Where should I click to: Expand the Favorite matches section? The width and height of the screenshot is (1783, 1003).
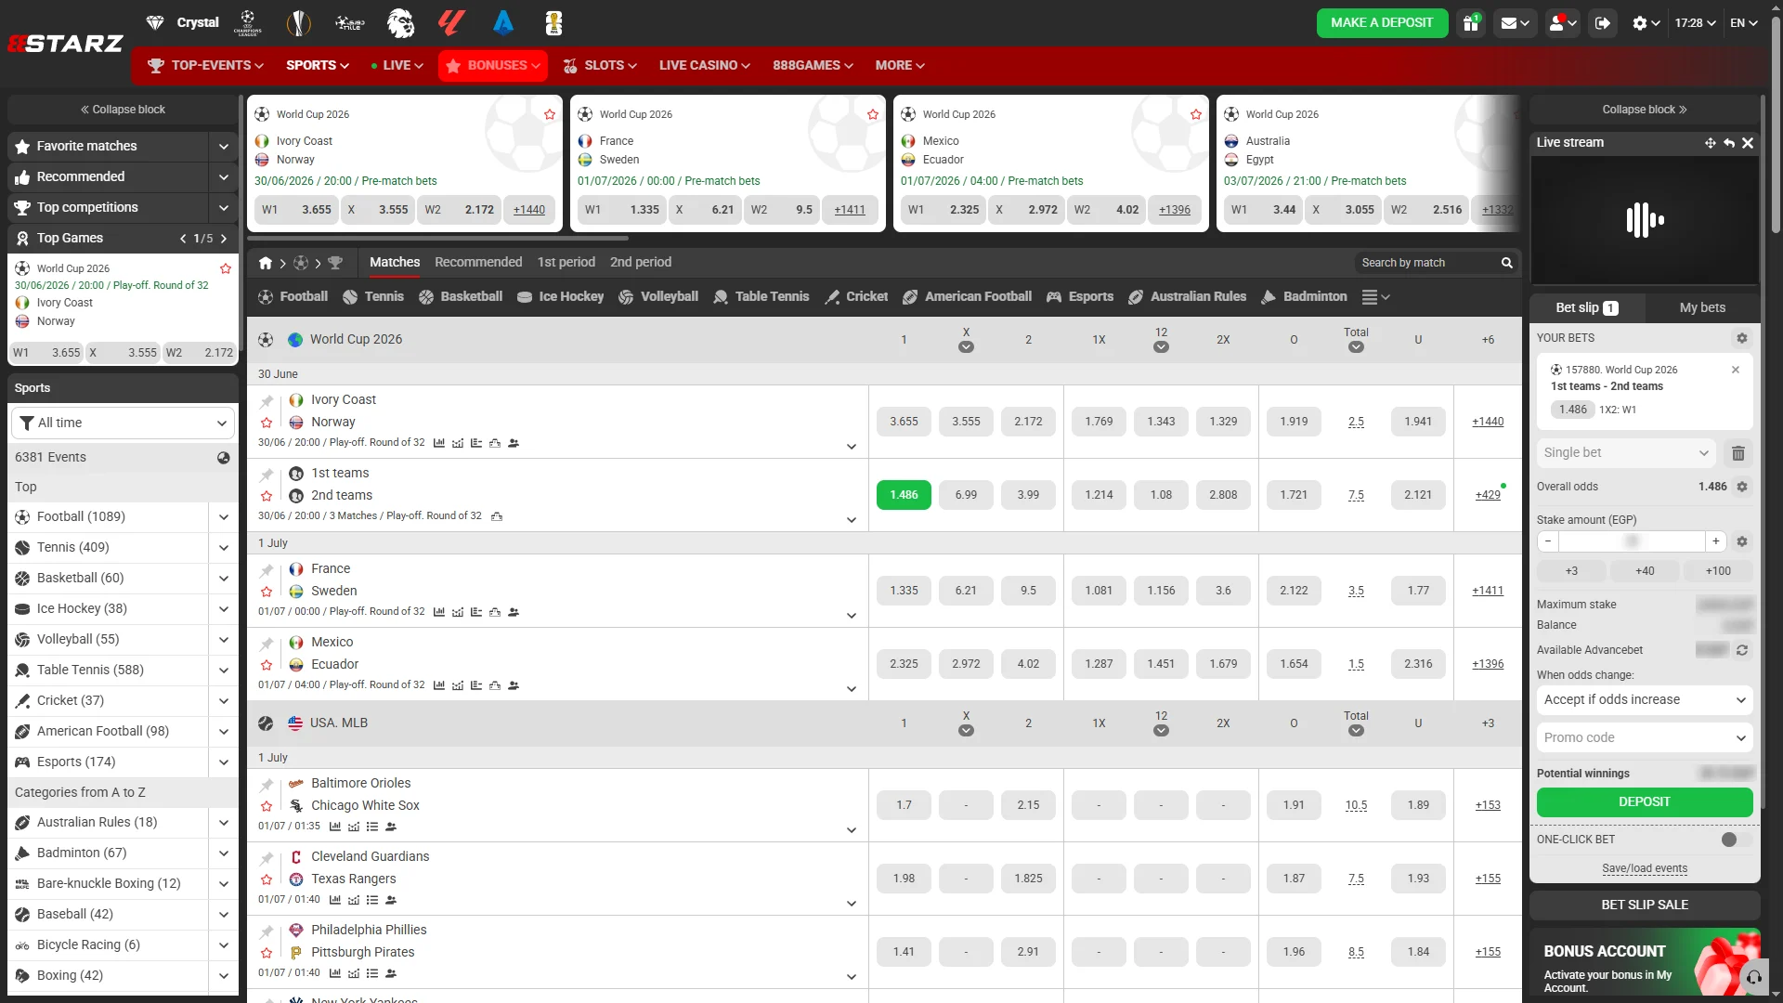pyautogui.click(x=223, y=147)
